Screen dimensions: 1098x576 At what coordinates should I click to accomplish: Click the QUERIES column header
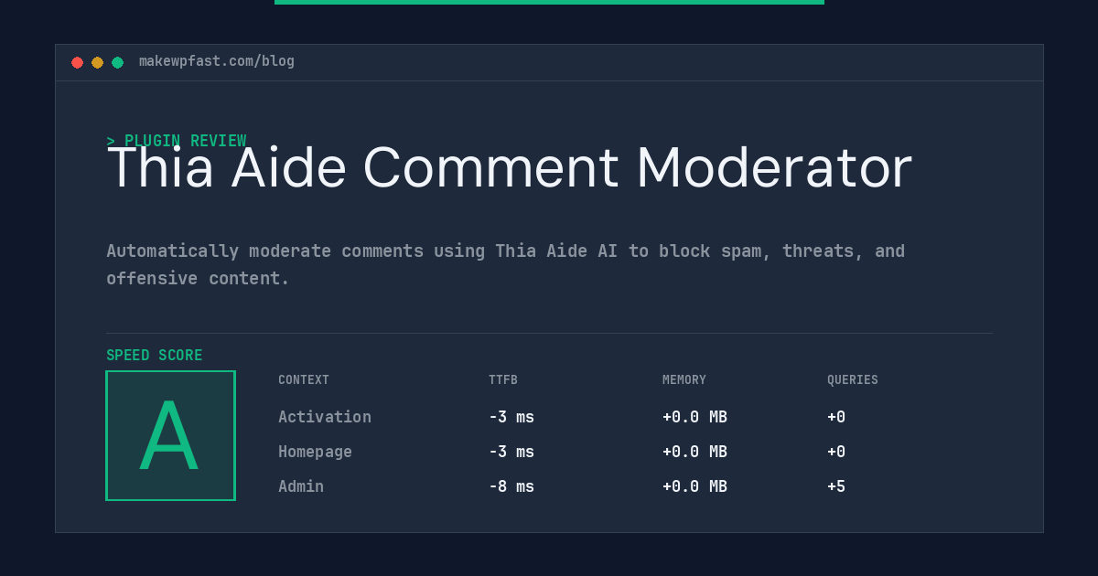853,380
